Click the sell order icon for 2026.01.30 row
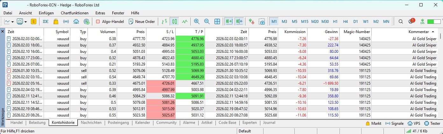 [x=9, y=70]
